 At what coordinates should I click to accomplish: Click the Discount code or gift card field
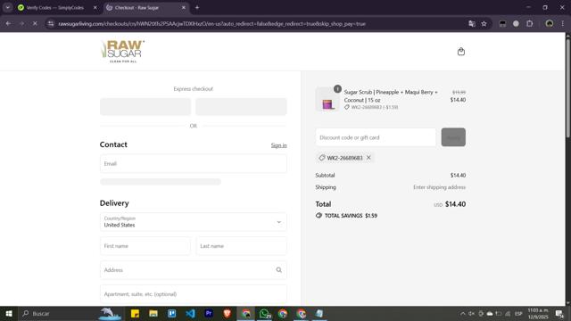(x=376, y=137)
